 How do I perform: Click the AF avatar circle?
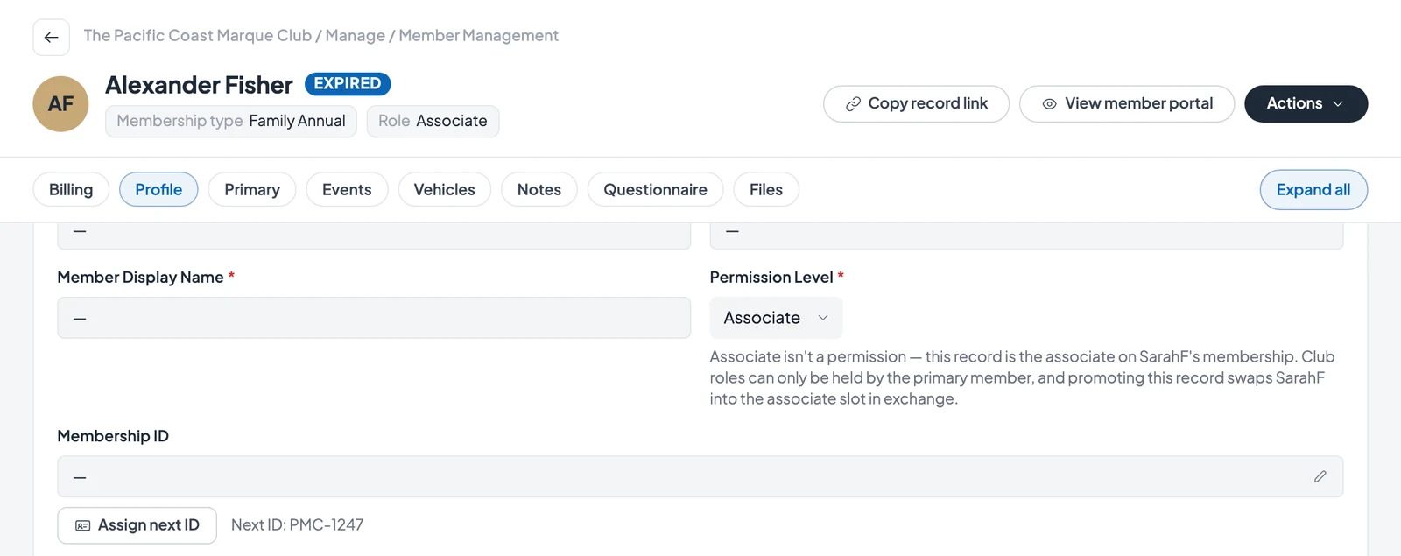(60, 104)
